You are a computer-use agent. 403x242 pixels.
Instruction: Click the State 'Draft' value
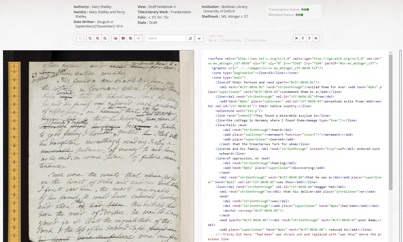(x=153, y=22)
